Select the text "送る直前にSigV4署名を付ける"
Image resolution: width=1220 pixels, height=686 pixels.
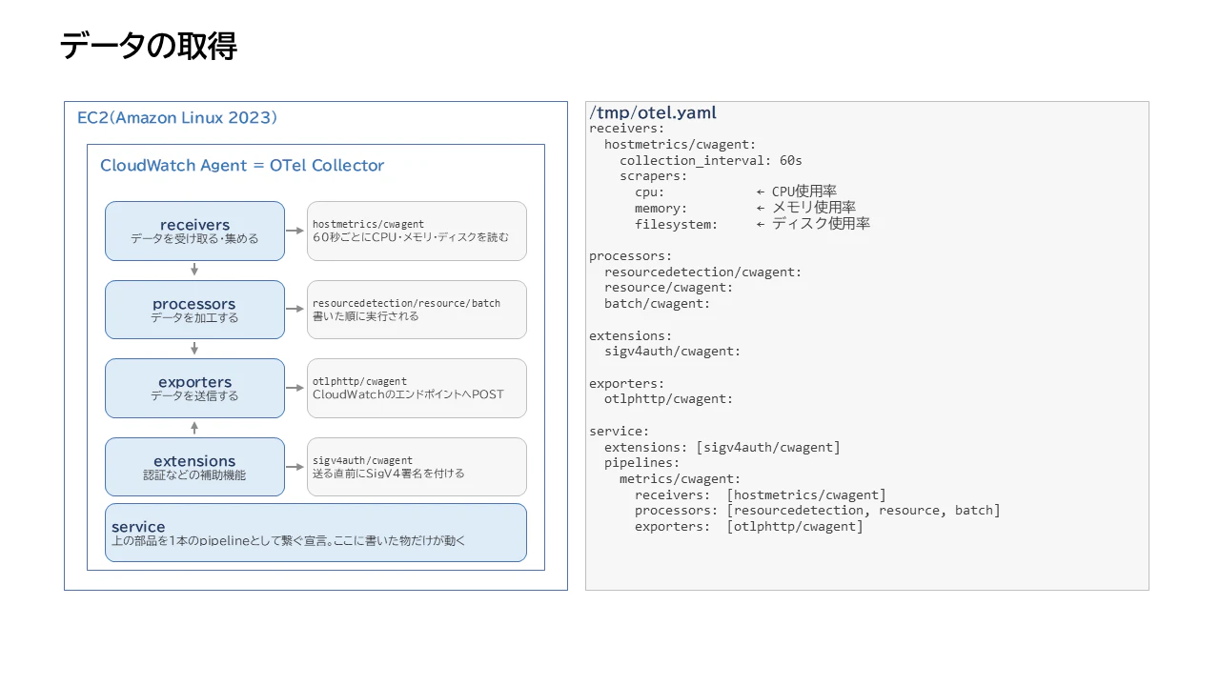(x=389, y=474)
